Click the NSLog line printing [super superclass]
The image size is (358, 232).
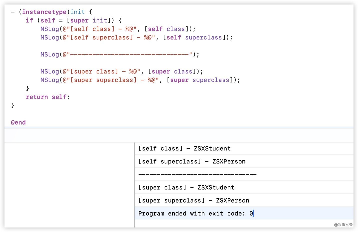[x=140, y=80]
